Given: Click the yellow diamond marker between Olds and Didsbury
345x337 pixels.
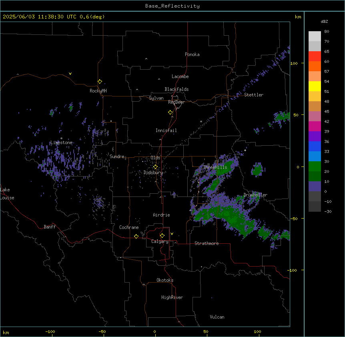Looking at the screenshot, I should pos(155,167).
